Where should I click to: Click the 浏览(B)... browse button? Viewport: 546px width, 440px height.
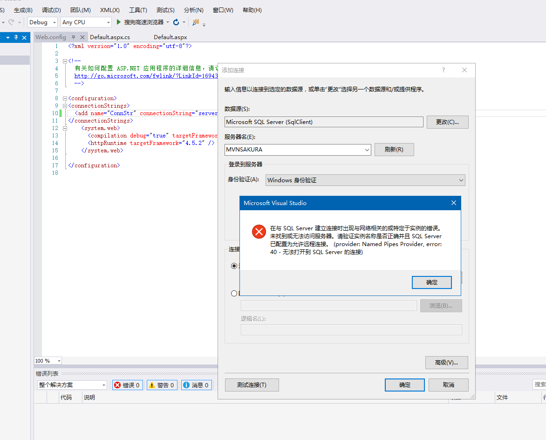coord(441,305)
